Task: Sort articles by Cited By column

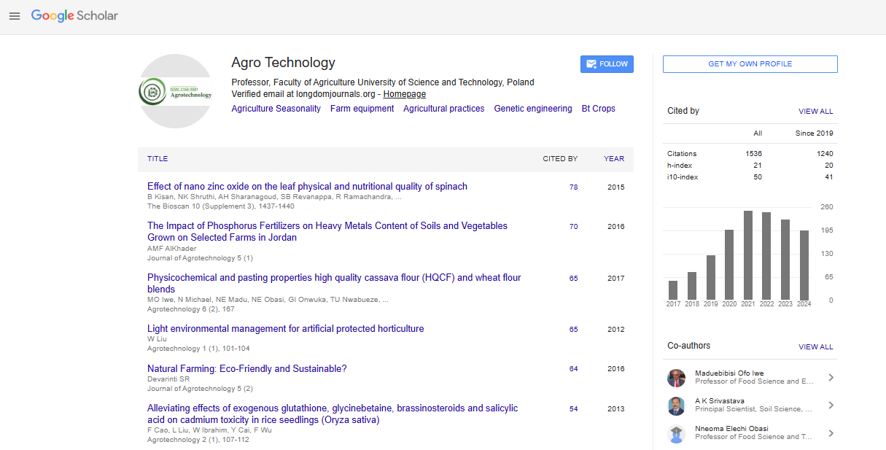Action: [560, 159]
